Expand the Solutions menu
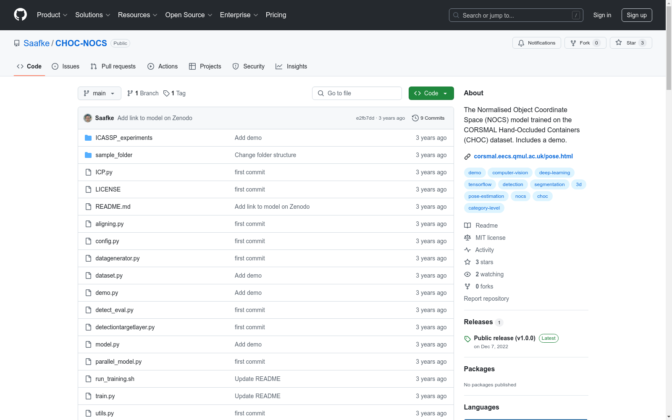The height and width of the screenshot is (420, 672). [93, 15]
